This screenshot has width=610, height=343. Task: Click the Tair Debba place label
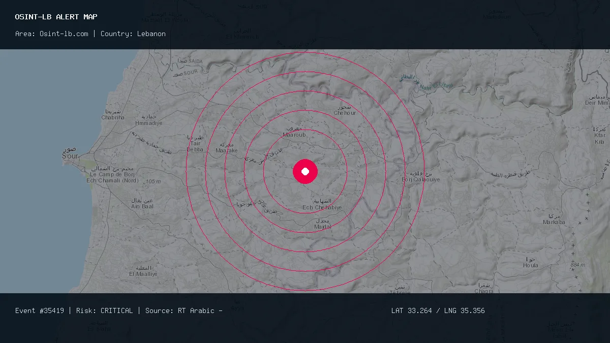pos(195,144)
